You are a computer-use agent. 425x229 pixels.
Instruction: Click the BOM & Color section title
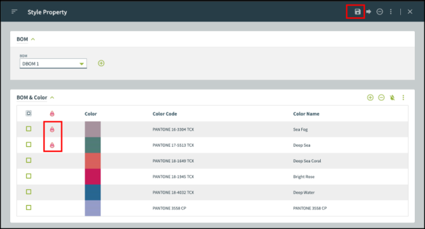click(x=32, y=98)
